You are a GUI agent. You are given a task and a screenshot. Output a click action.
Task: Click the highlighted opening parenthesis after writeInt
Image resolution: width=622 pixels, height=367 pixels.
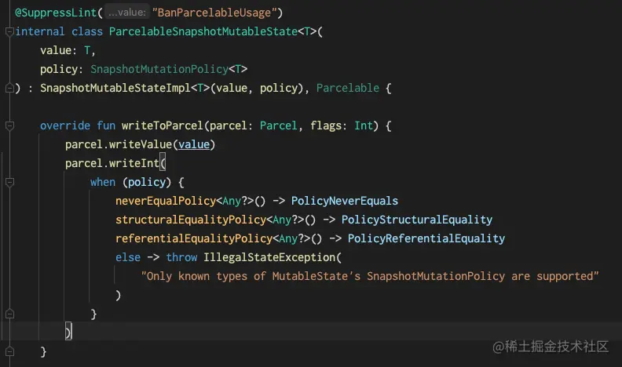(x=163, y=163)
